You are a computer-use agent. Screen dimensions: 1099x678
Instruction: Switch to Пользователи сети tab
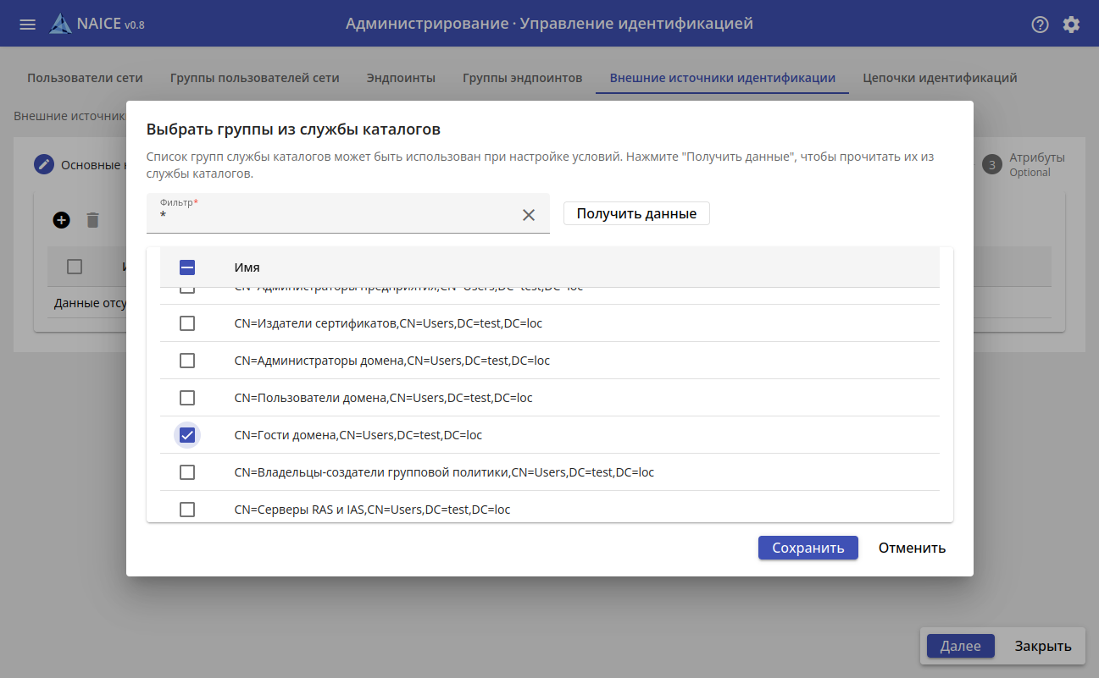(85, 78)
